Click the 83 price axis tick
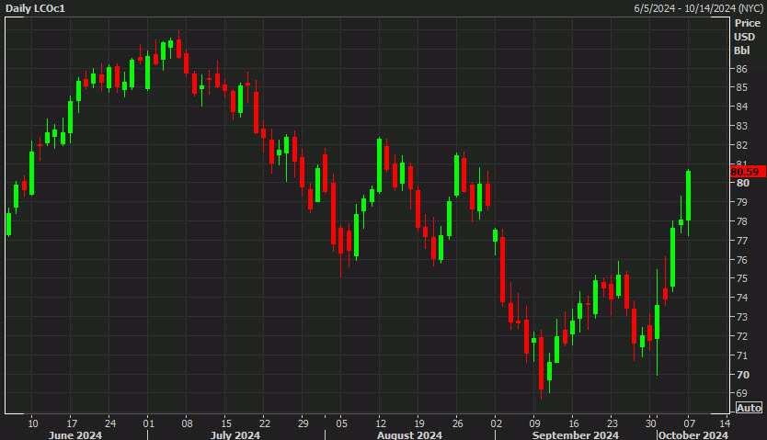 click(741, 126)
